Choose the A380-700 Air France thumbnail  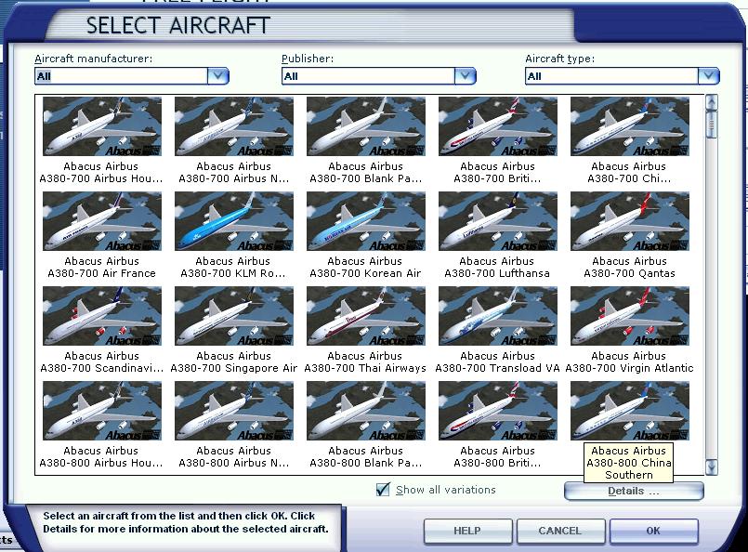[x=102, y=221]
